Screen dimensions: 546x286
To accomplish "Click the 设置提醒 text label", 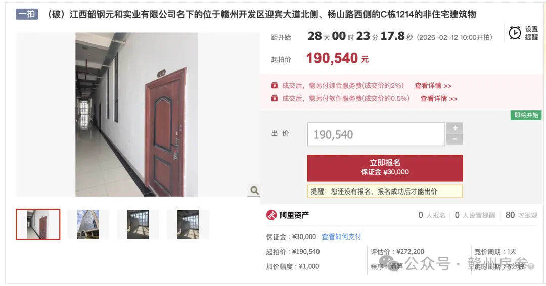I will (x=531, y=33).
